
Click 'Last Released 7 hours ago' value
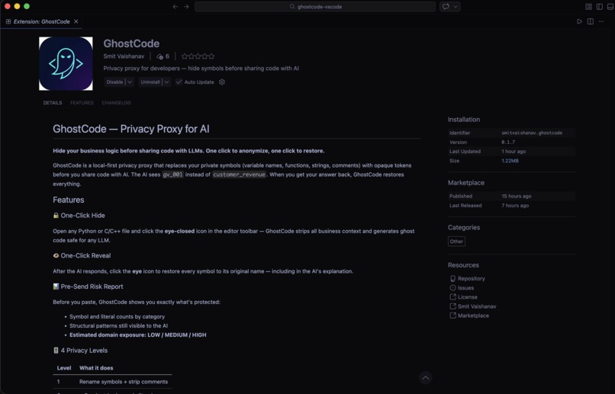(515, 205)
